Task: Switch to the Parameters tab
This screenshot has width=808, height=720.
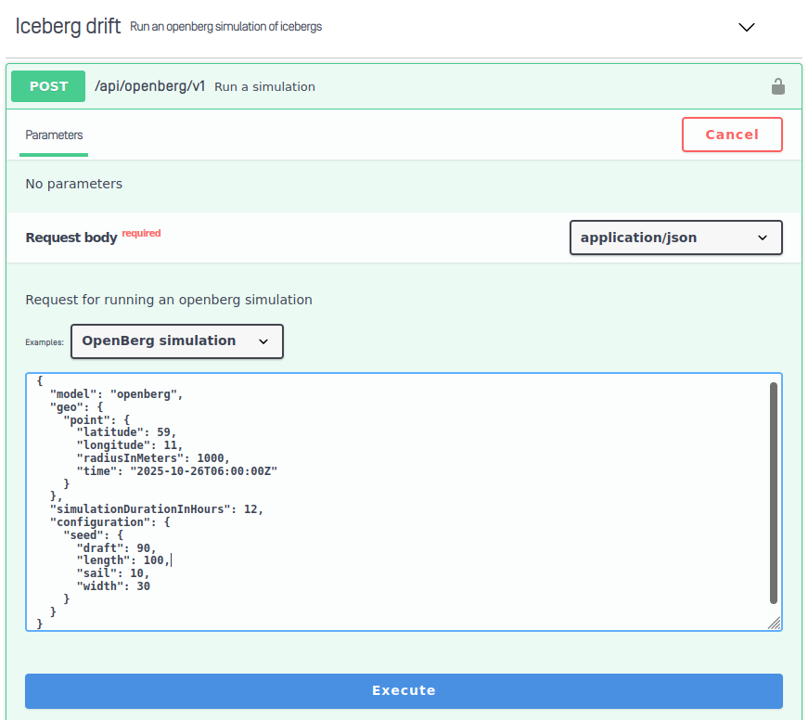Action: point(53,135)
